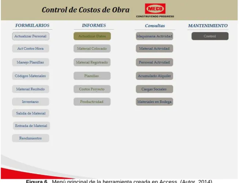
Task: Click the CONSTRUYENDO PROGRESO slogan text
Action: (155, 16)
